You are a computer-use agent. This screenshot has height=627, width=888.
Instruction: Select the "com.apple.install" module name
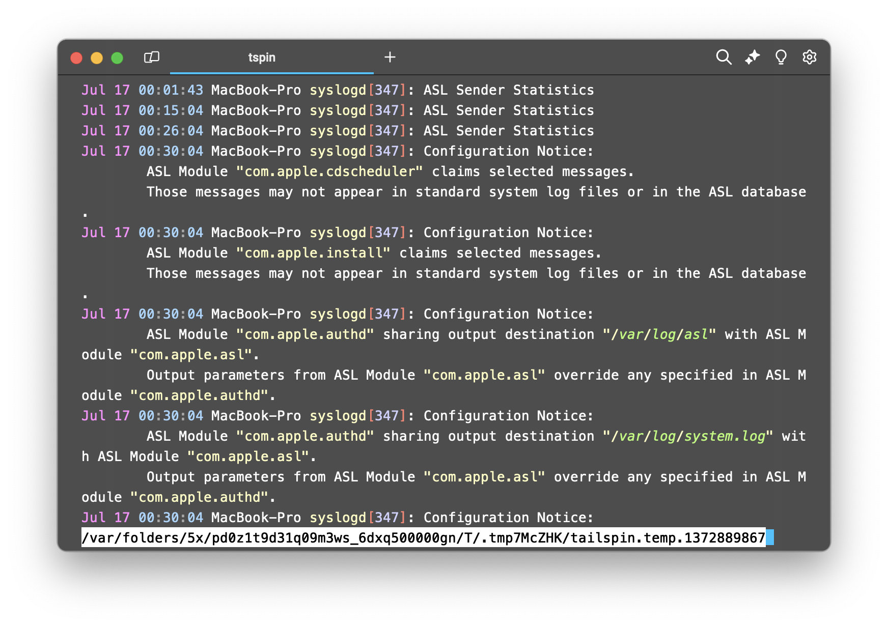(313, 253)
